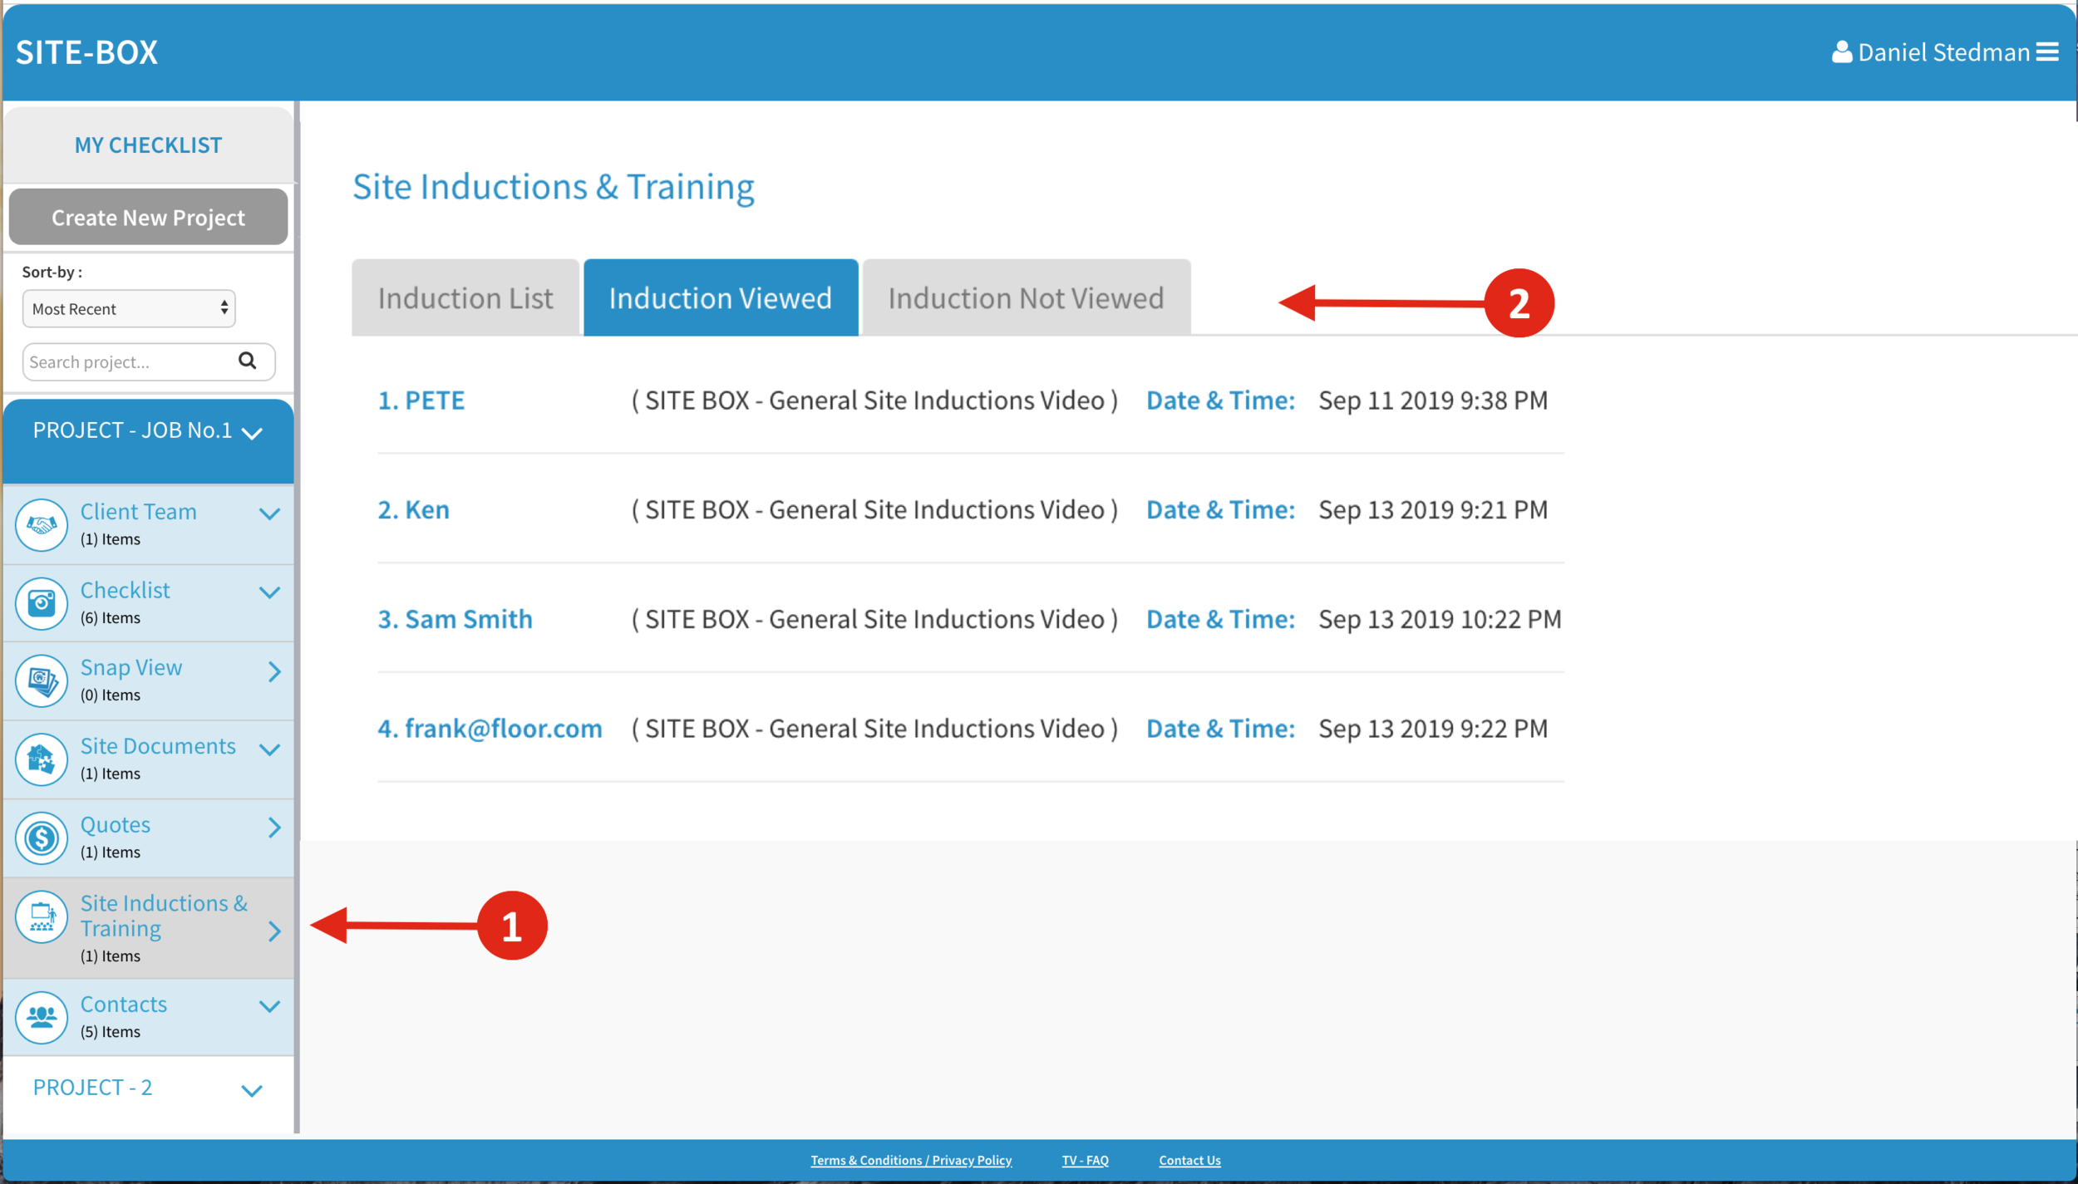This screenshot has width=2078, height=1184.
Task: Focus the Search project input field
Action: tap(125, 362)
